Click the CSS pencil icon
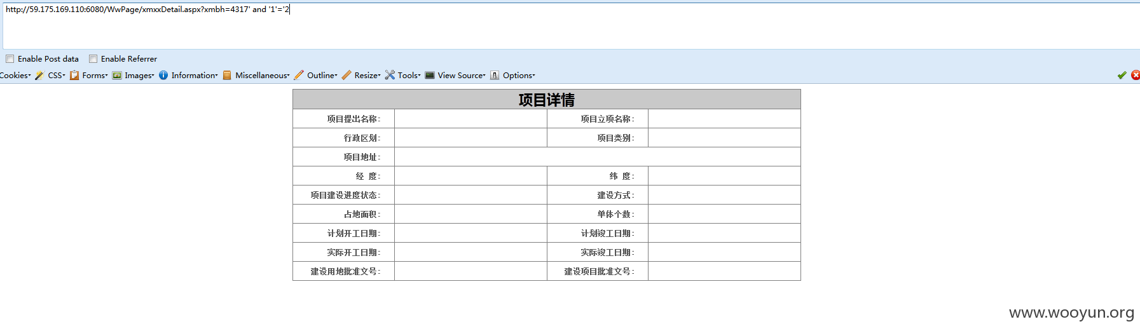 [x=39, y=76]
